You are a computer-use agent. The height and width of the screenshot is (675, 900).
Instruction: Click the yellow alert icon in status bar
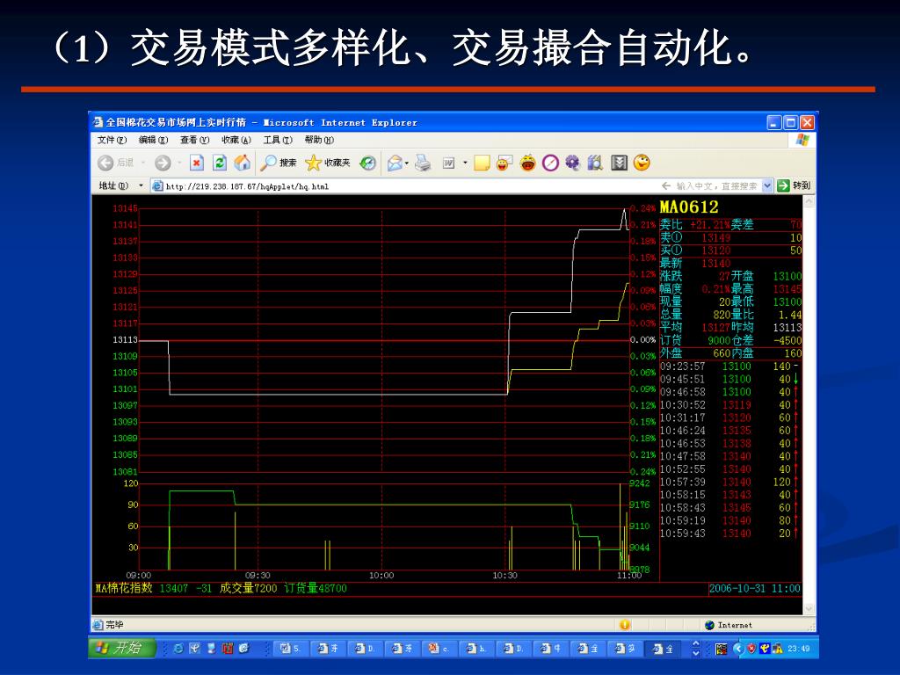pyautogui.click(x=625, y=625)
